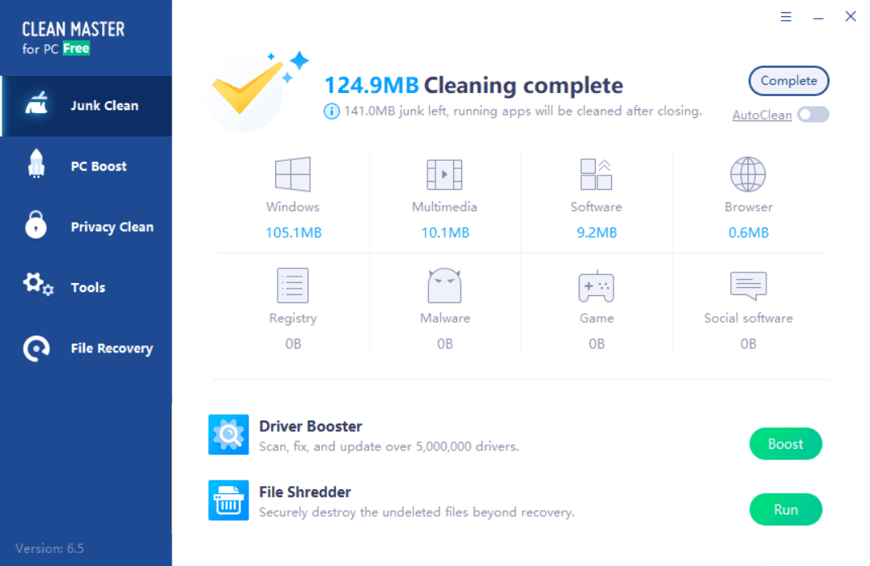Image resolution: width=870 pixels, height=566 pixels.
Task: Open the hamburger menu at top right
Action: click(786, 17)
